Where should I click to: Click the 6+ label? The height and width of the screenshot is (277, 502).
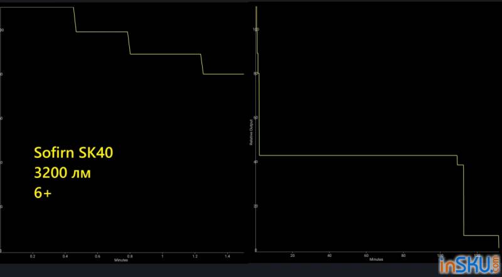tap(43, 193)
